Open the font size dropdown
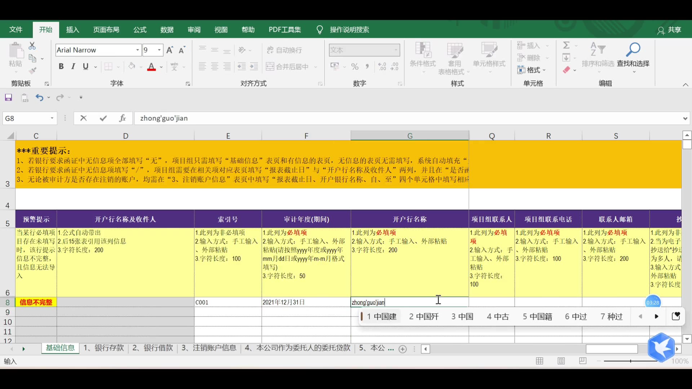The width and height of the screenshot is (692, 389). [159, 50]
